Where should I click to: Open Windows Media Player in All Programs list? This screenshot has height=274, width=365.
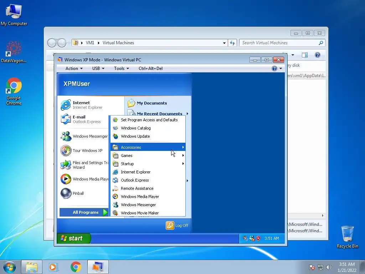click(x=148, y=197)
